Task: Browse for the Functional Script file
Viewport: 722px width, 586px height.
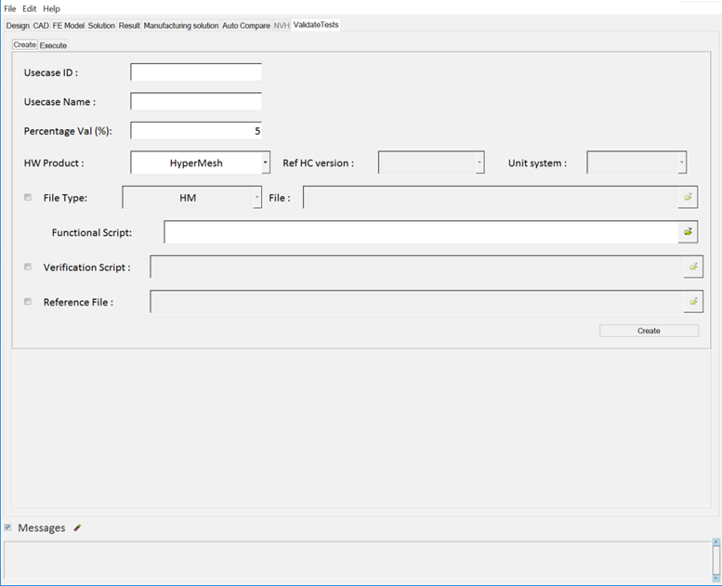Action: [x=688, y=231]
